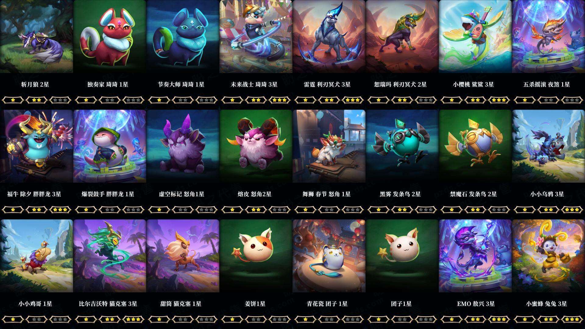Choose two-star badge under 独奏家 琦琦
Image resolution: width=585 pixels, height=329 pixels.
click(110, 100)
